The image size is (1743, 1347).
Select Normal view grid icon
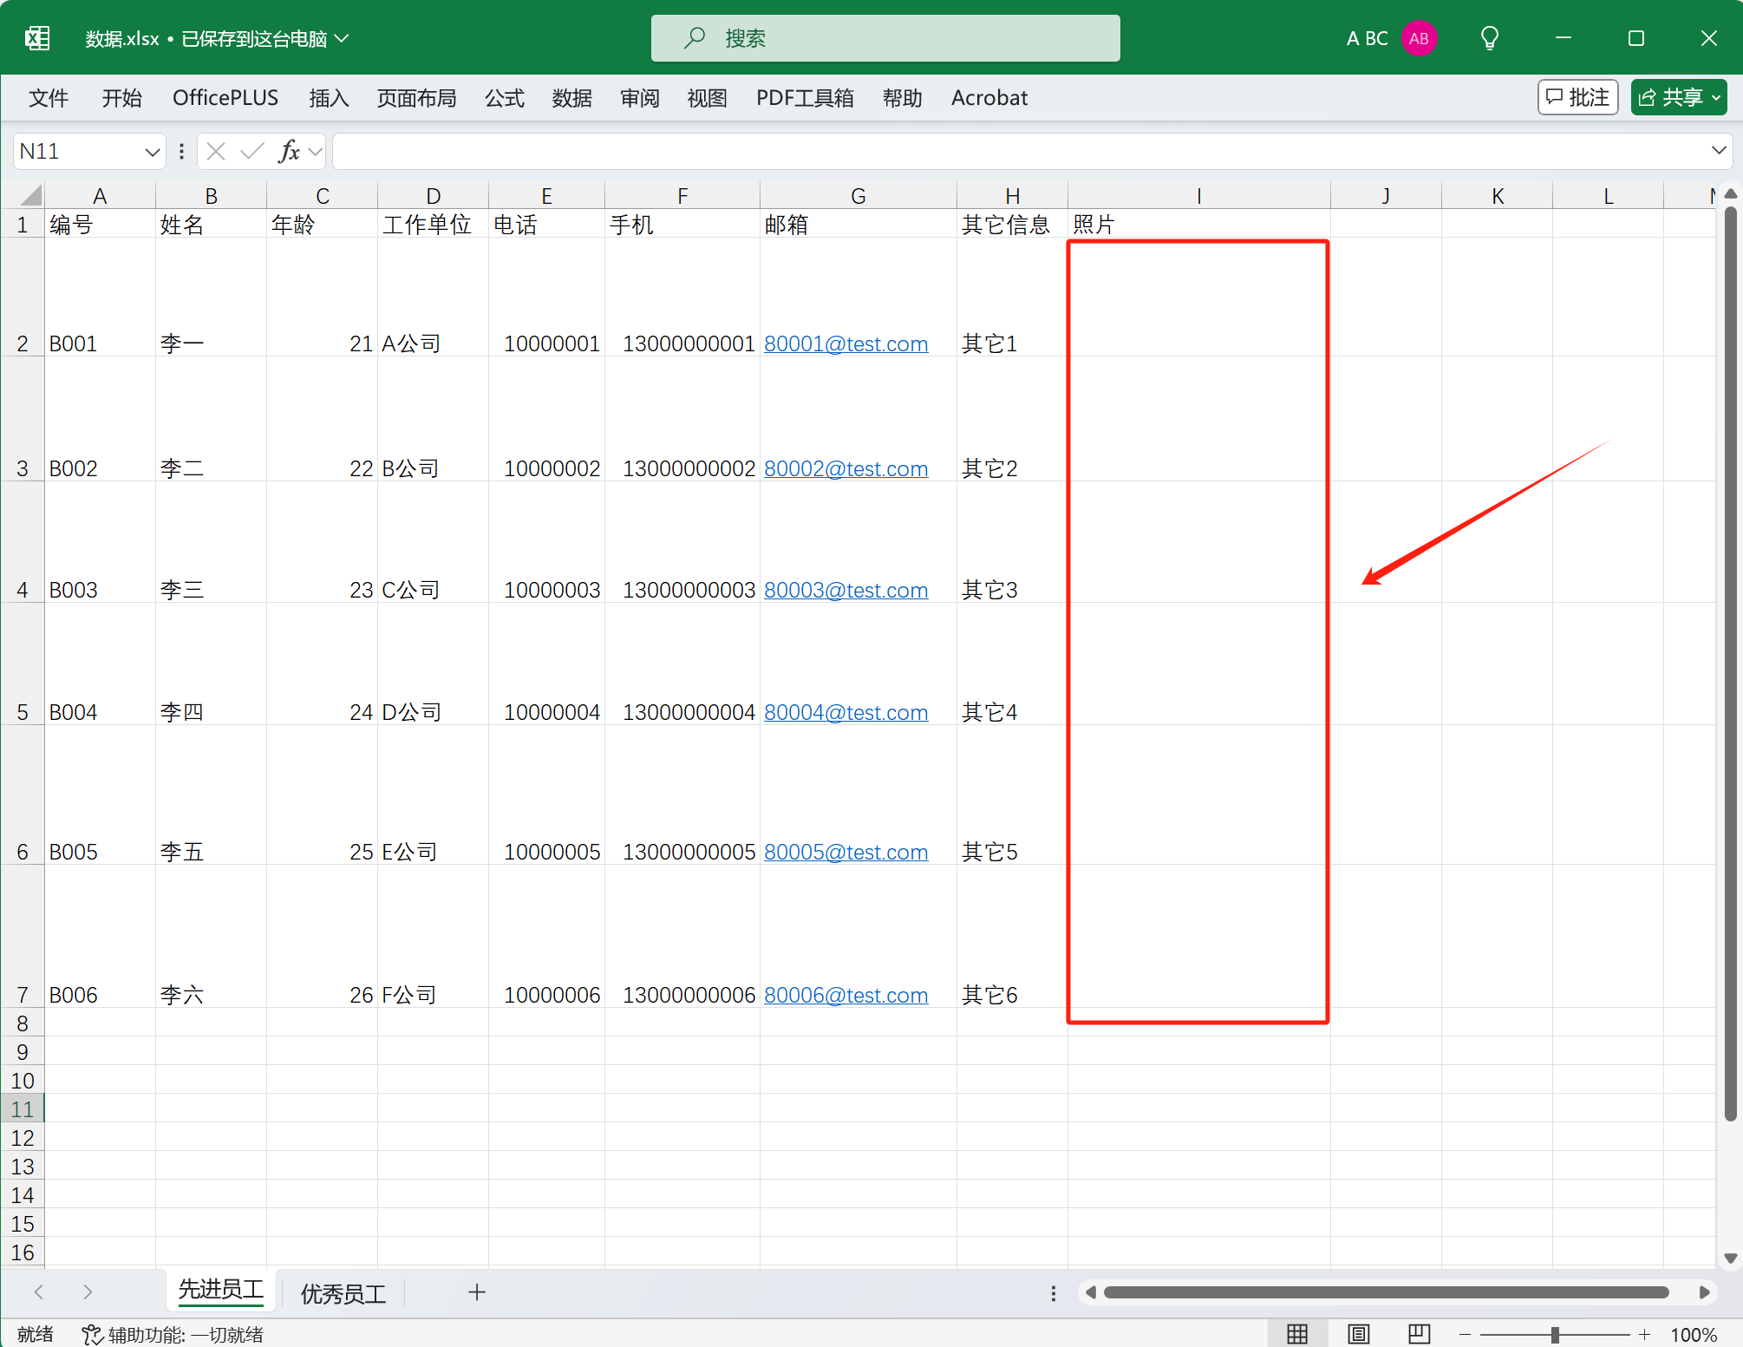1297,1334
